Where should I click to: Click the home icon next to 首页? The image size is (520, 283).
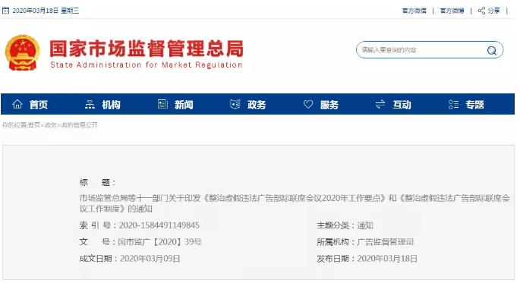[x=17, y=105]
